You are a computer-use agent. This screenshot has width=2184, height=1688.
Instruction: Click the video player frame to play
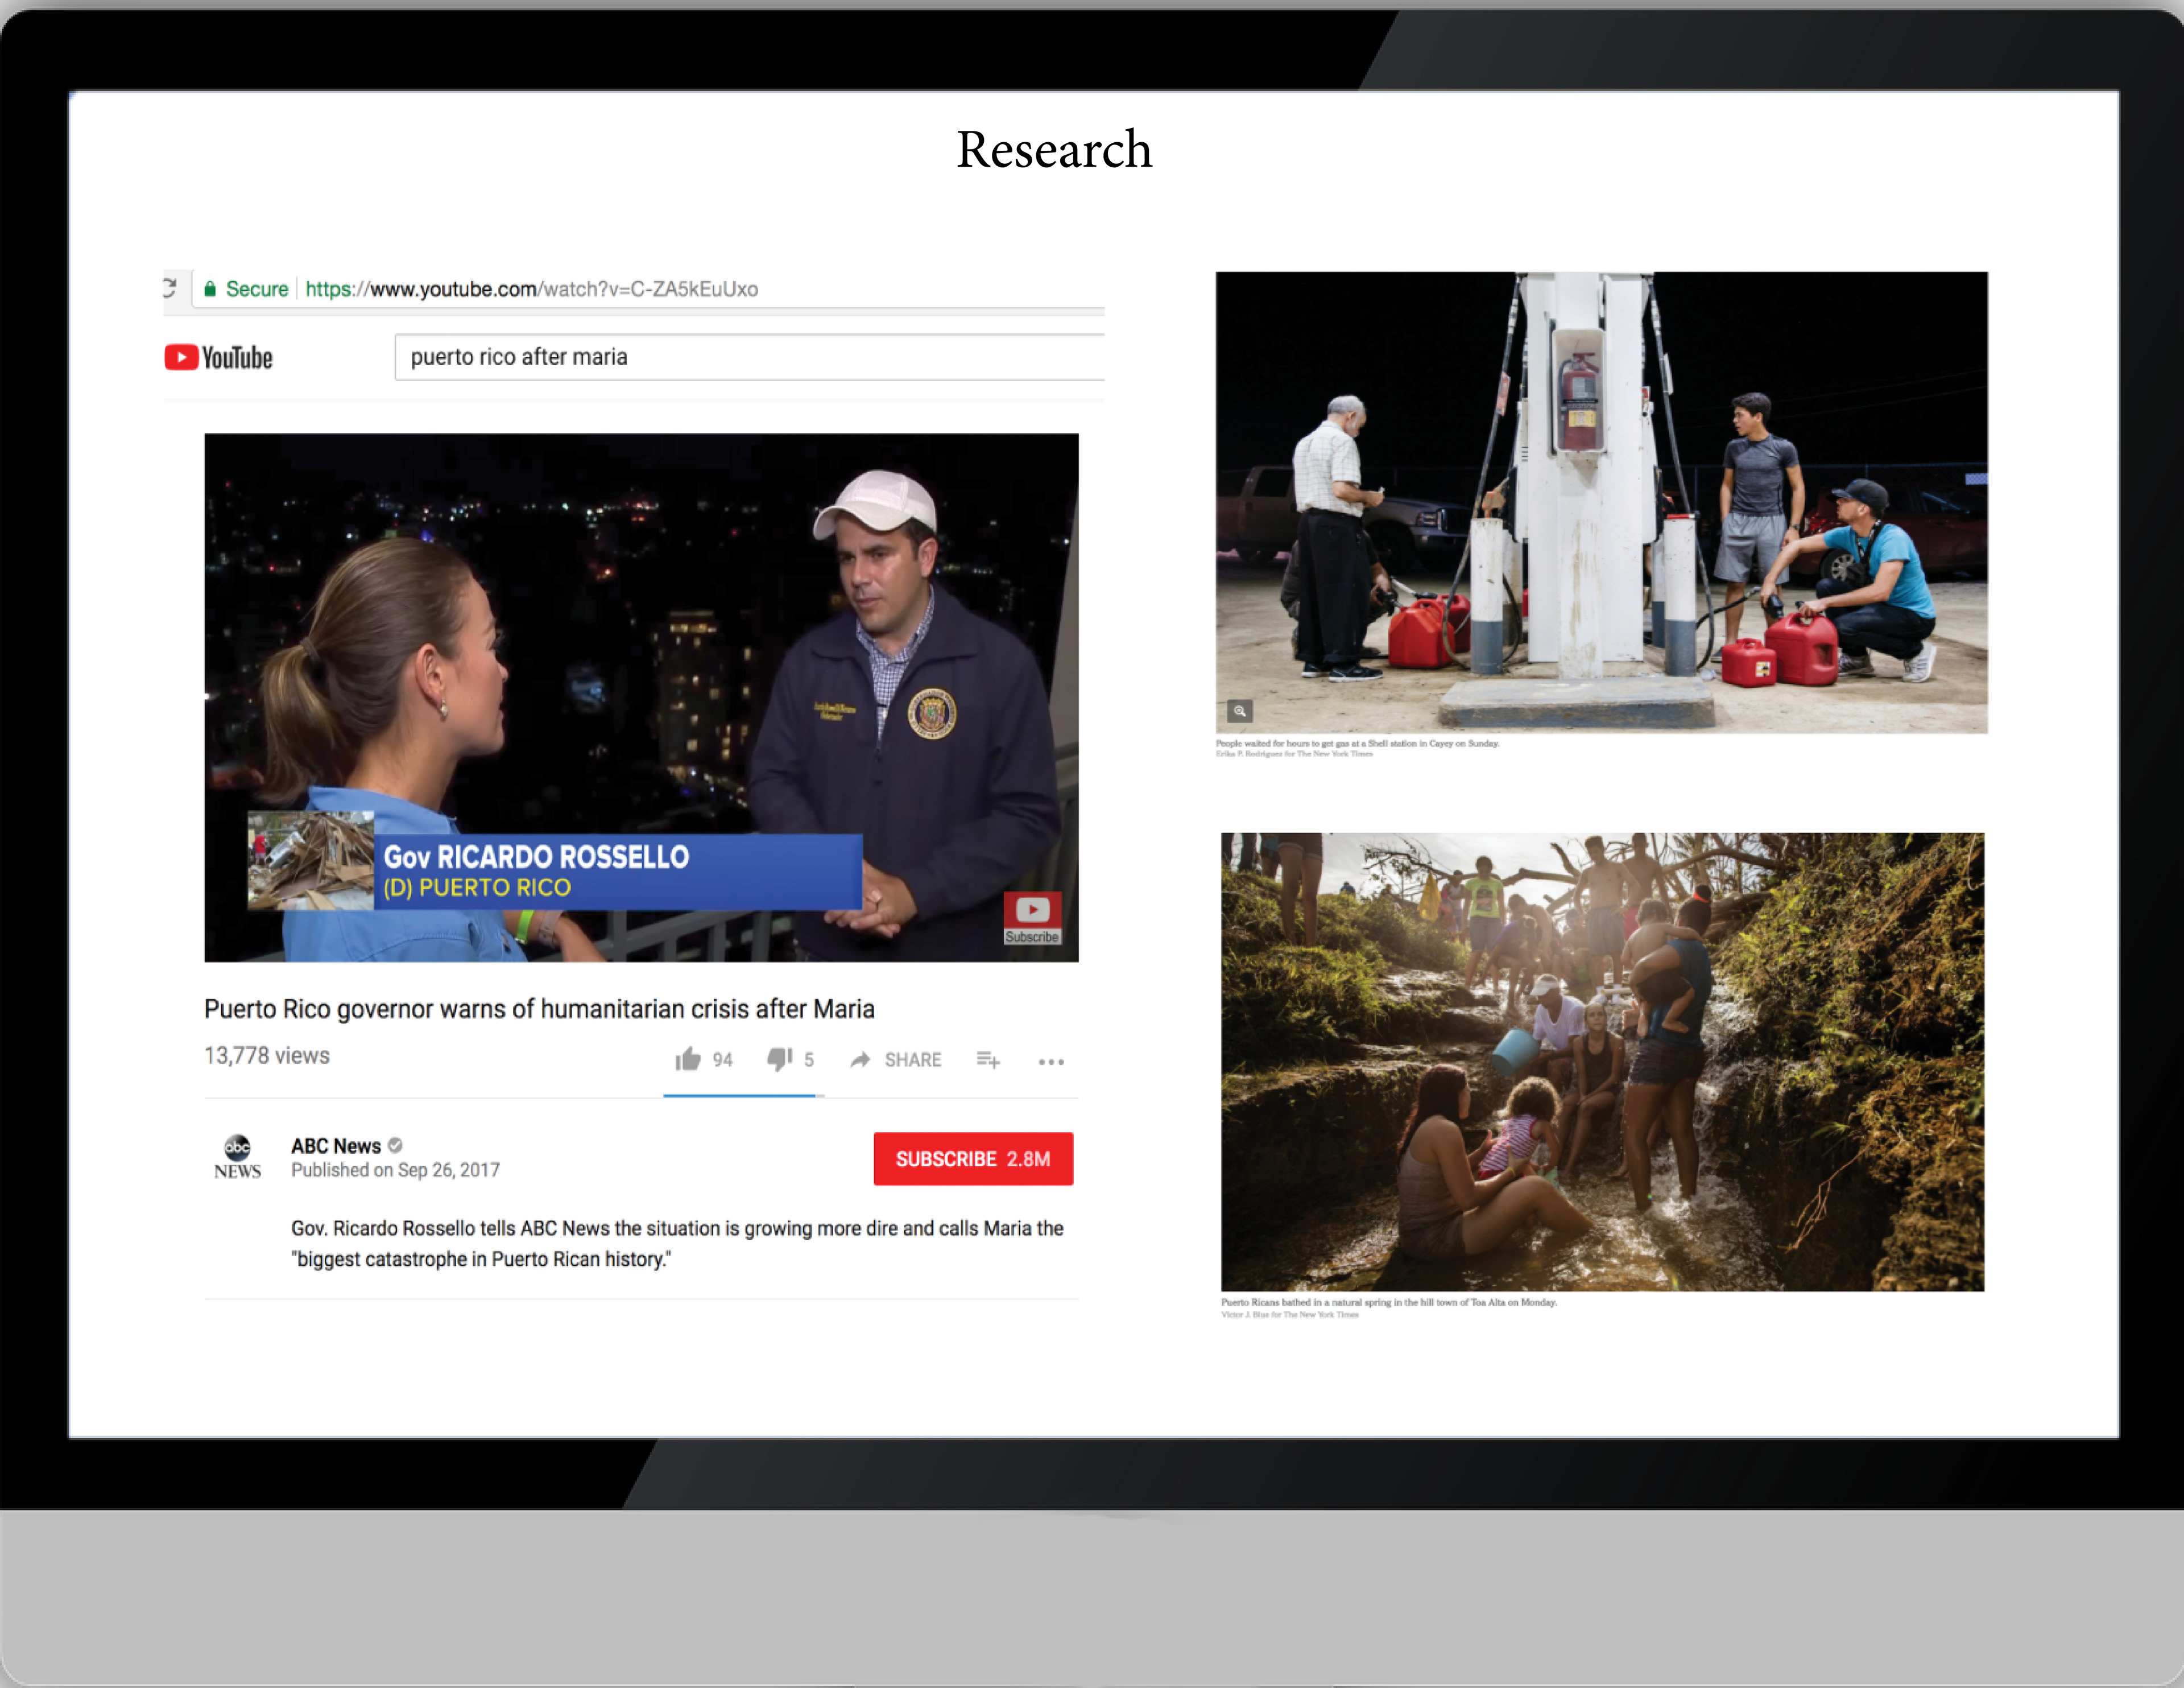(x=641, y=650)
